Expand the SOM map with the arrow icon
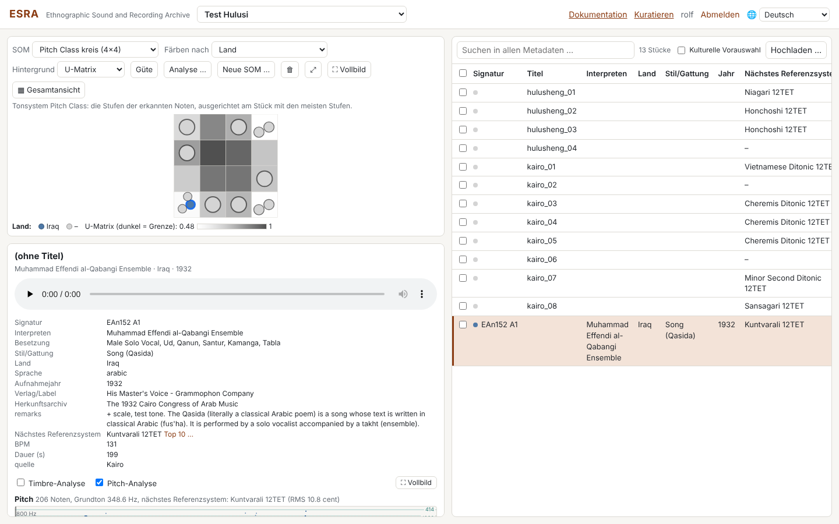Image resolution: width=839 pixels, height=524 pixels. click(313, 70)
